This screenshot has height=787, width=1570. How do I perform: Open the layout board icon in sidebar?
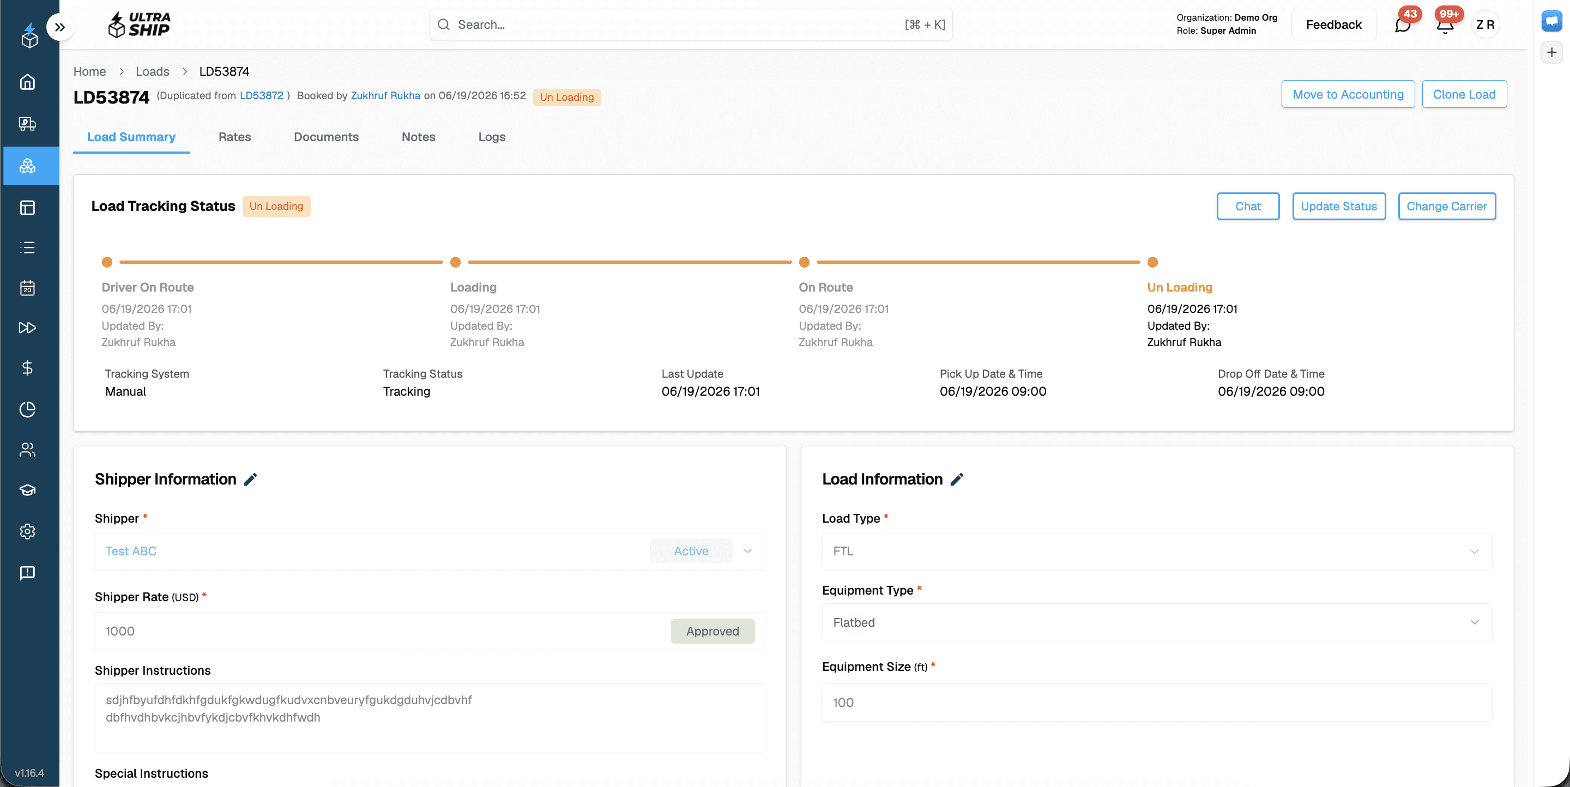(27, 208)
